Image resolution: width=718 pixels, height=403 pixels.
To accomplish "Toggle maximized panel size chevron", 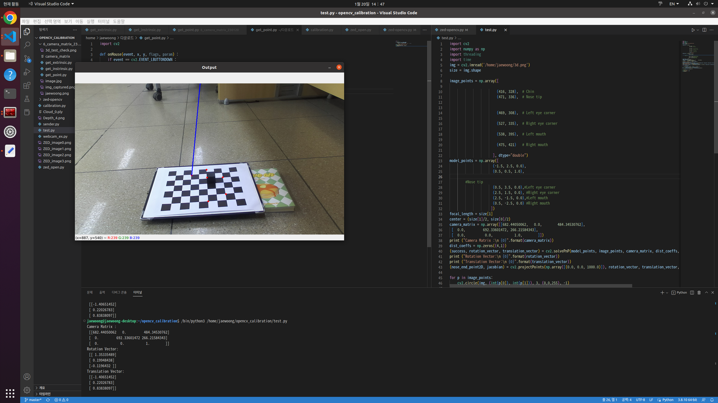I will coord(706,293).
